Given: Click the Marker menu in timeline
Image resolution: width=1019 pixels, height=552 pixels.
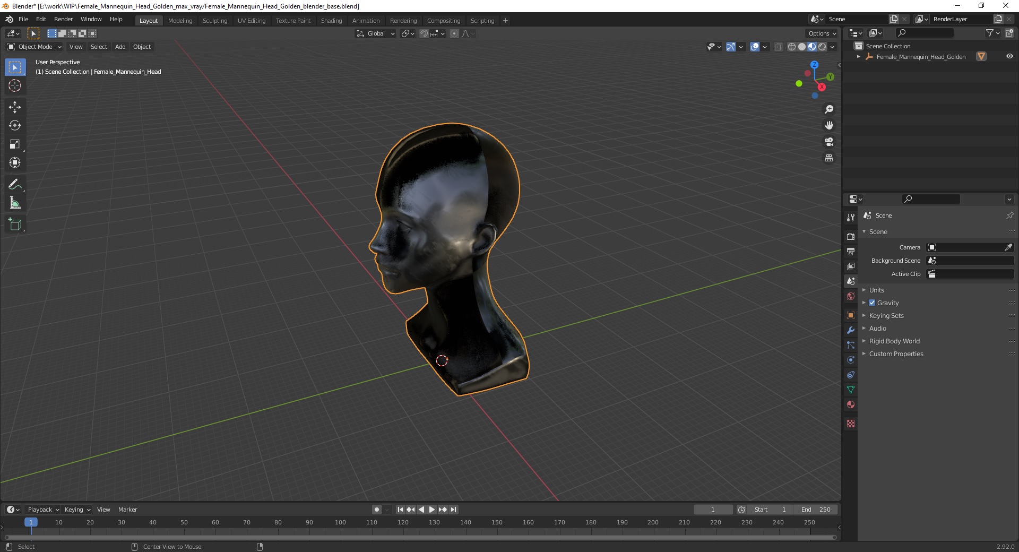Looking at the screenshot, I should point(127,510).
